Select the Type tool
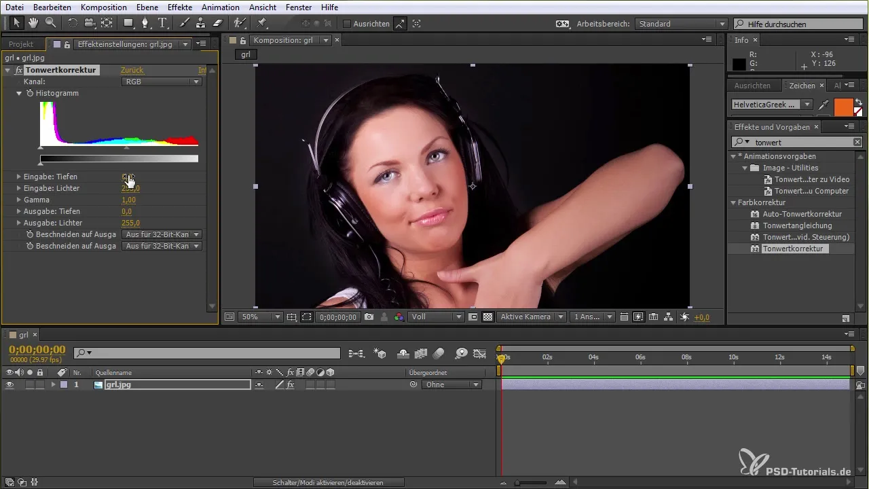Viewport: 869px width, 489px height. coord(162,23)
